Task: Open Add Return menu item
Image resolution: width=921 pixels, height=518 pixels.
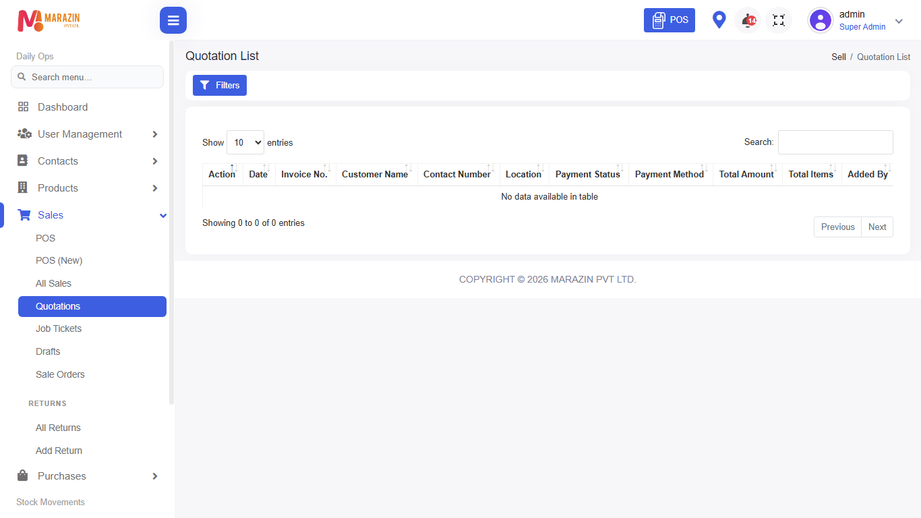Action: pos(59,451)
